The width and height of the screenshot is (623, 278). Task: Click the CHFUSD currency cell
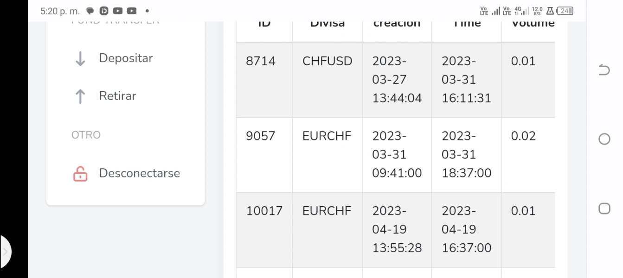click(327, 61)
